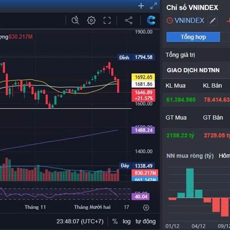Open timezone menu showing UTC+7

80,221
